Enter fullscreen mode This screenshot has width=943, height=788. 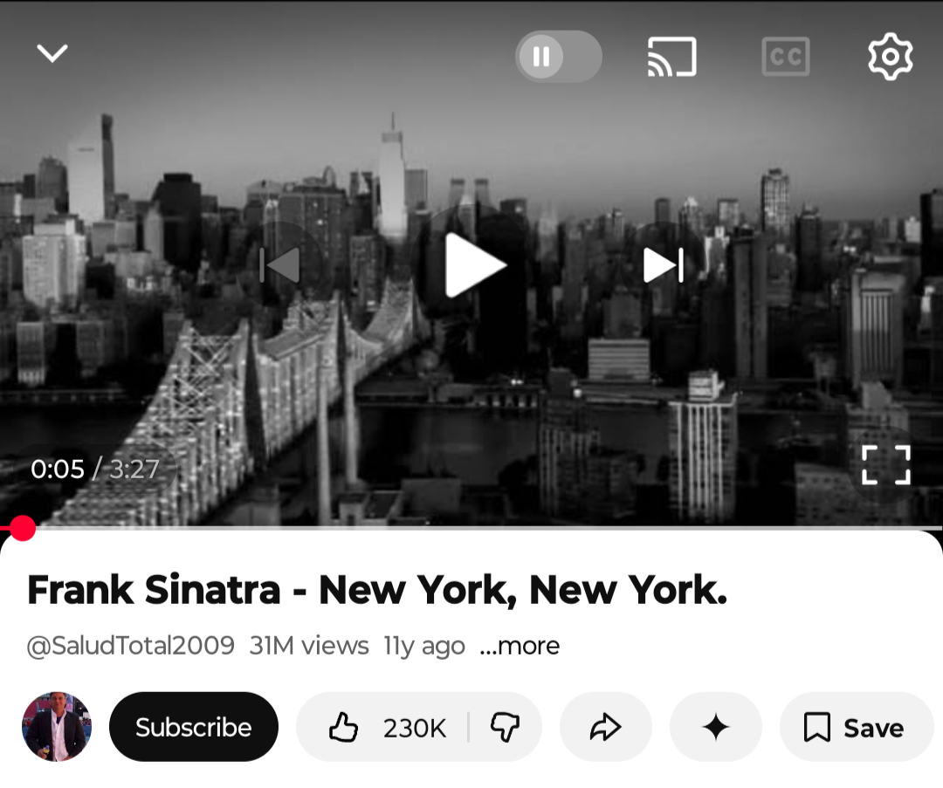coord(886,465)
